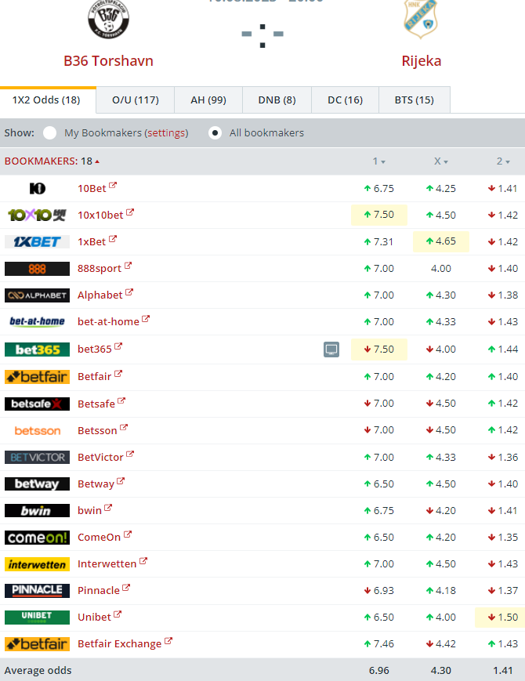This screenshot has width=525, height=681.
Task: Open the B36 Torshavn team link
Action: [109, 61]
